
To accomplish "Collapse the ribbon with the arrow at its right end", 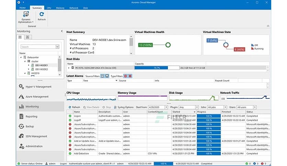I will point(268,26).
